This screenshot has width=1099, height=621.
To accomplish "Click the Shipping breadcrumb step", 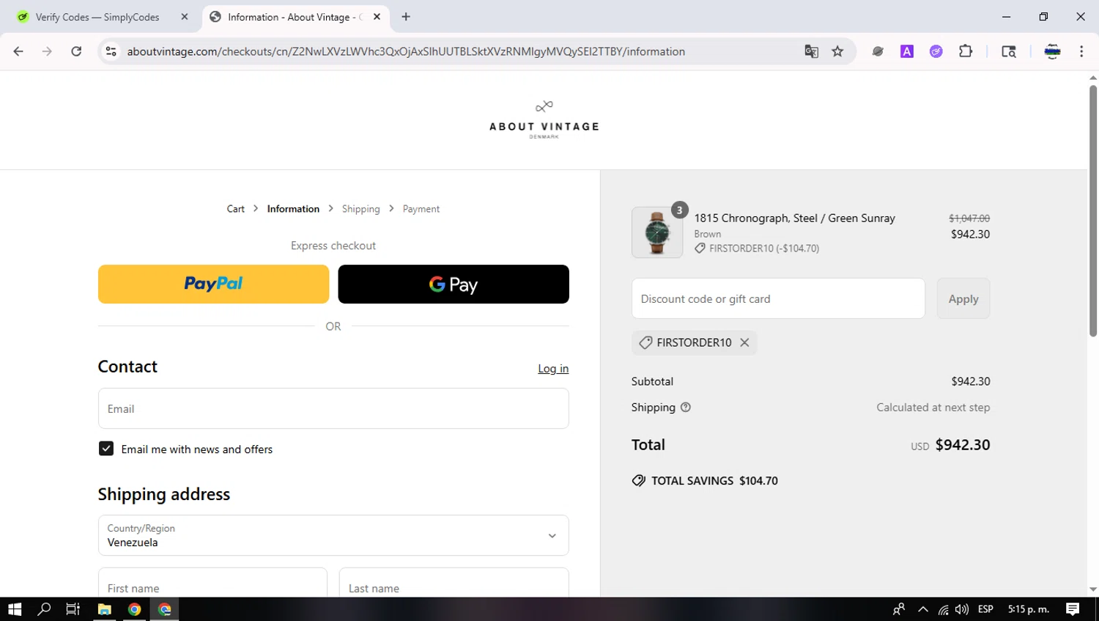I will [360, 209].
